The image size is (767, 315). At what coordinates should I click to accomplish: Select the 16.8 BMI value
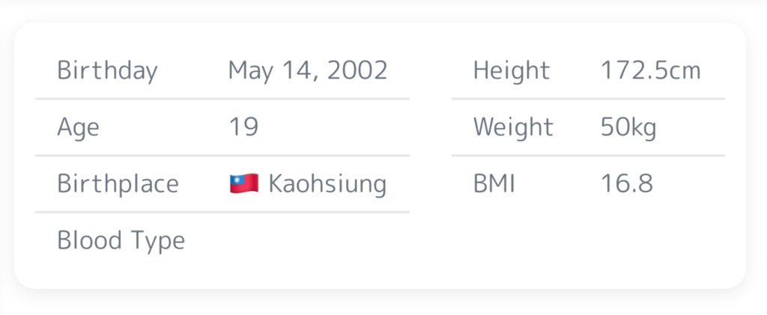(626, 184)
